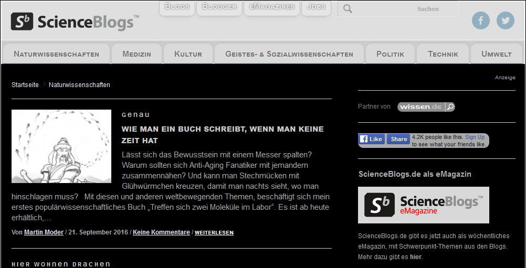This screenshot has width=526, height=268.
Task: Open the ScienceBlogs Twitter icon
Action: tap(505, 20)
